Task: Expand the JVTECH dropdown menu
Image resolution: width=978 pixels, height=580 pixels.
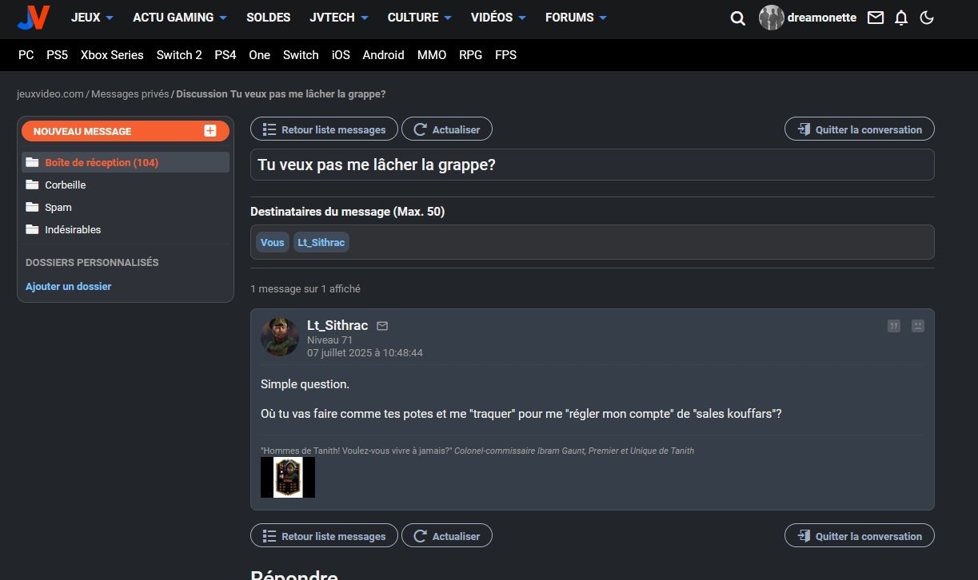Action: pyautogui.click(x=339, y=18)
